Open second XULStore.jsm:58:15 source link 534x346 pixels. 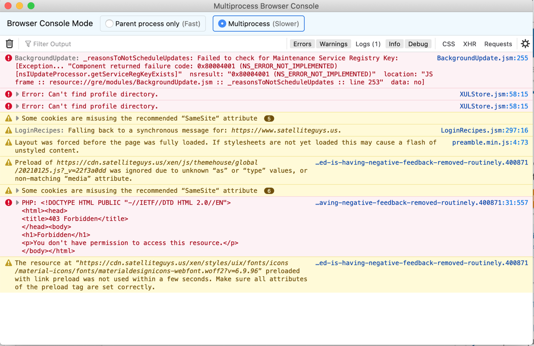click(x=494, y=106)
